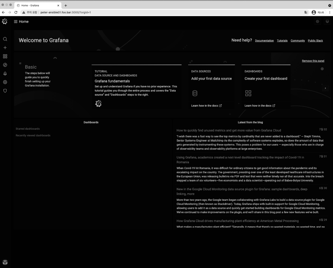The width and height of the screenshot is (333, 268).
Task: Cycle view mode with monitor icon
Action: (327, 21)
